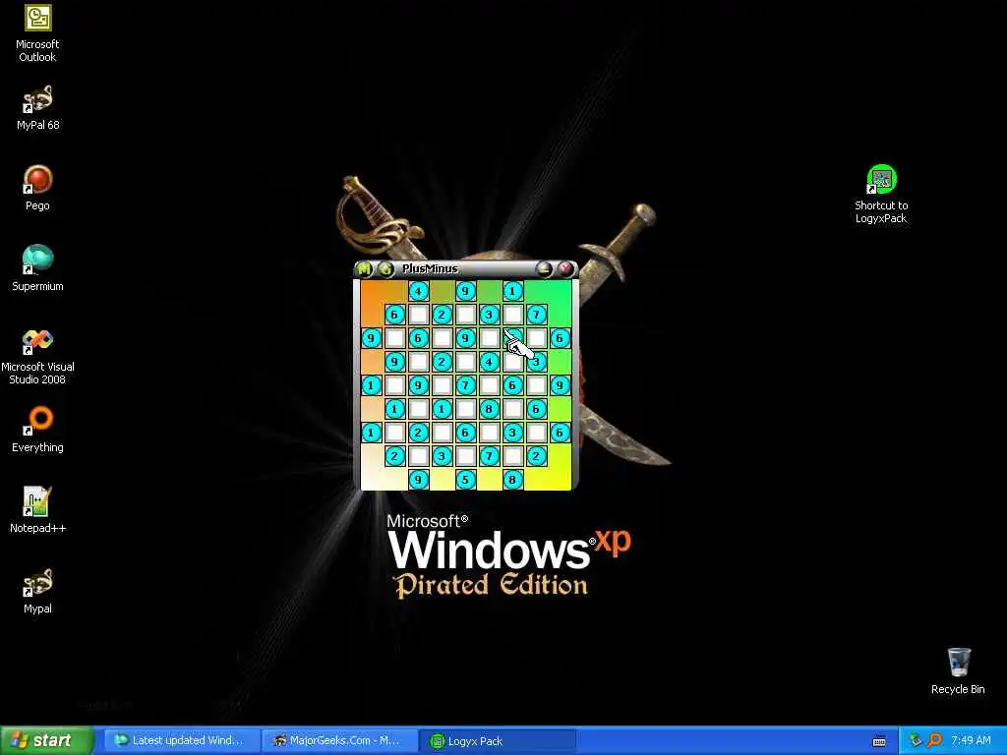Screen dimensions: 1007x755
Task: Select the Supermium browser shortcut
Action: (37, 268)
